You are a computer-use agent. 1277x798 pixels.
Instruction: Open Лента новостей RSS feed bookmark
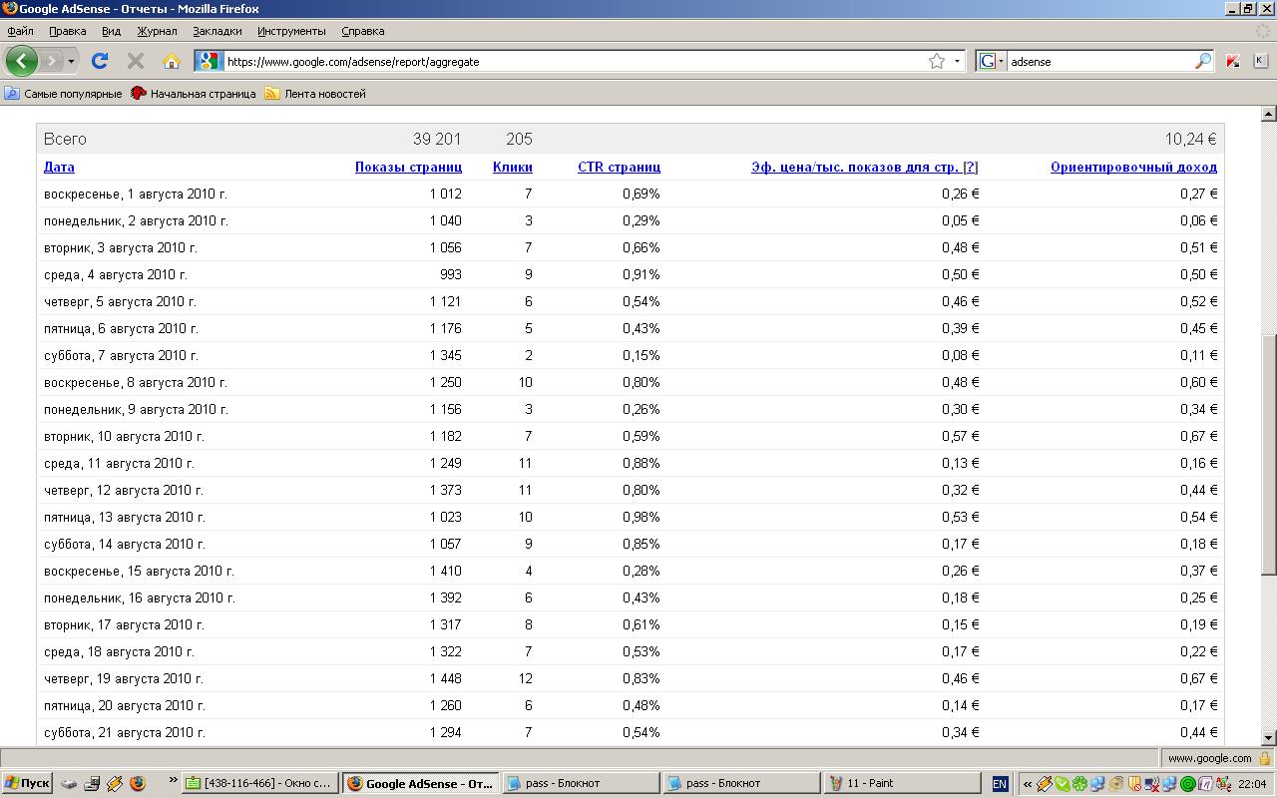pyautogui.click(x=315, y=94)
